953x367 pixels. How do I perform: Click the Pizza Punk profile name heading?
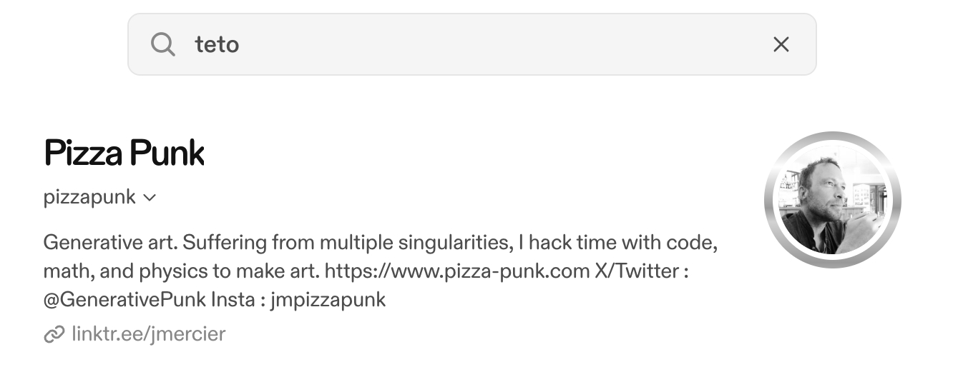click(x=124, y=154)
